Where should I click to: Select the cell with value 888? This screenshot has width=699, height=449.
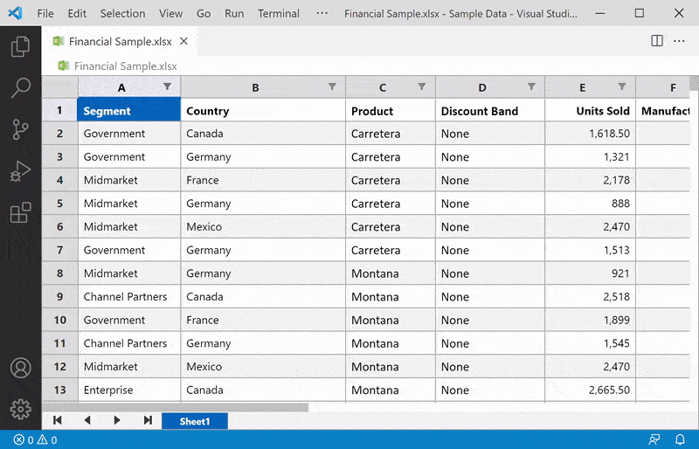click(591, 204)
